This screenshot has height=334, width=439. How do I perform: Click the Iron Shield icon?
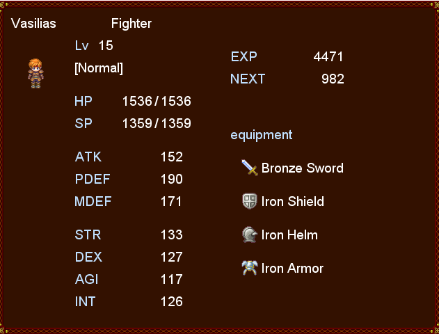(250, 201)
